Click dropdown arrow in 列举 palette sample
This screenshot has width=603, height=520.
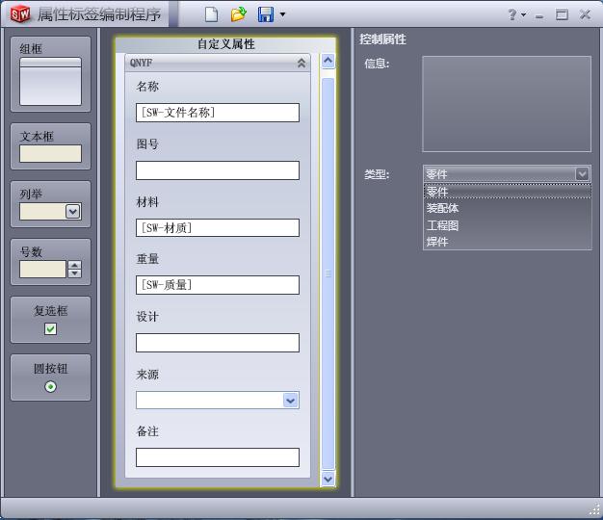72,212
